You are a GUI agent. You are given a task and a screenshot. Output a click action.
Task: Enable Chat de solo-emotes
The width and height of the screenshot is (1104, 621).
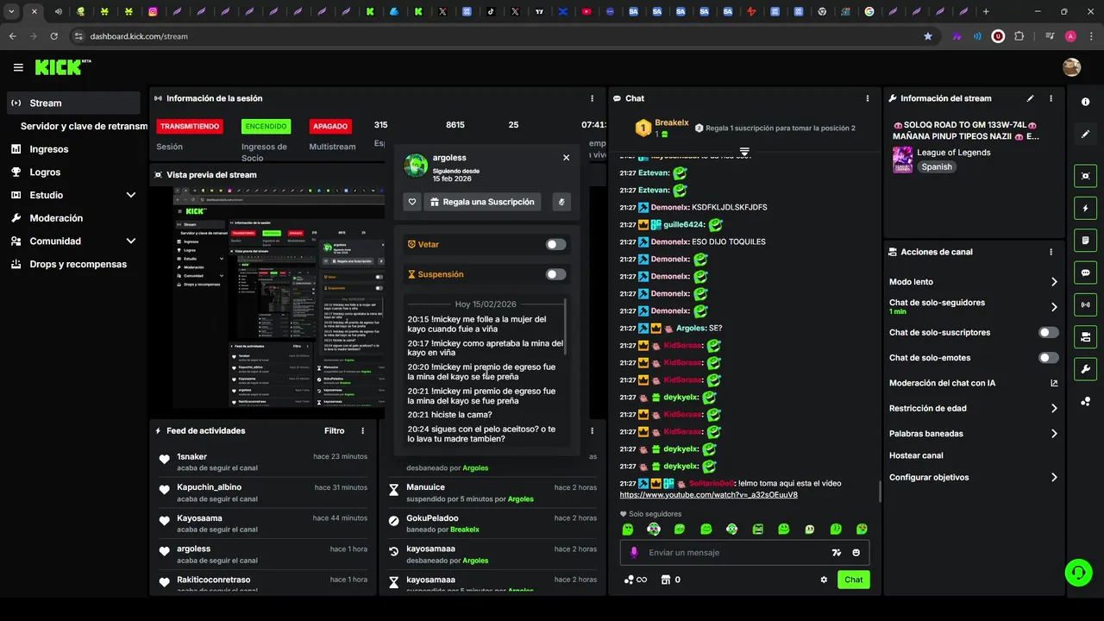pos(1048,358)
